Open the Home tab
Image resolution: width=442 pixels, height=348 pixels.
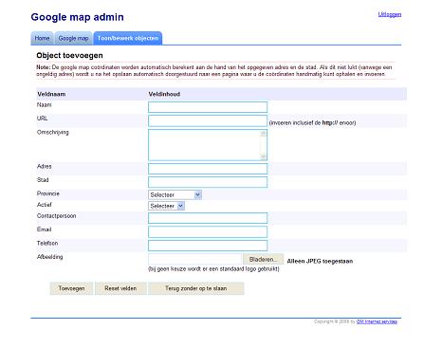click(x=42, y=38)
